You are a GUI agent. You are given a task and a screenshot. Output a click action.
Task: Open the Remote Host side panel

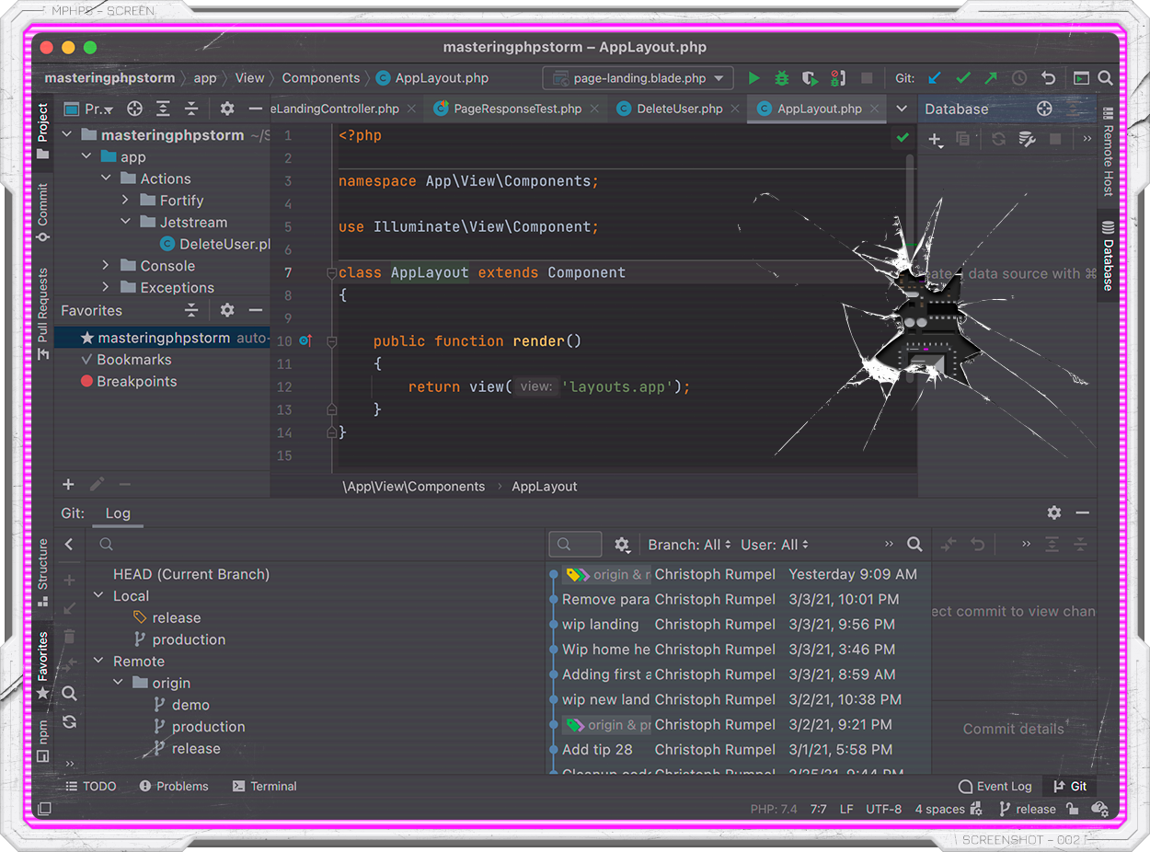(1108, 152)
